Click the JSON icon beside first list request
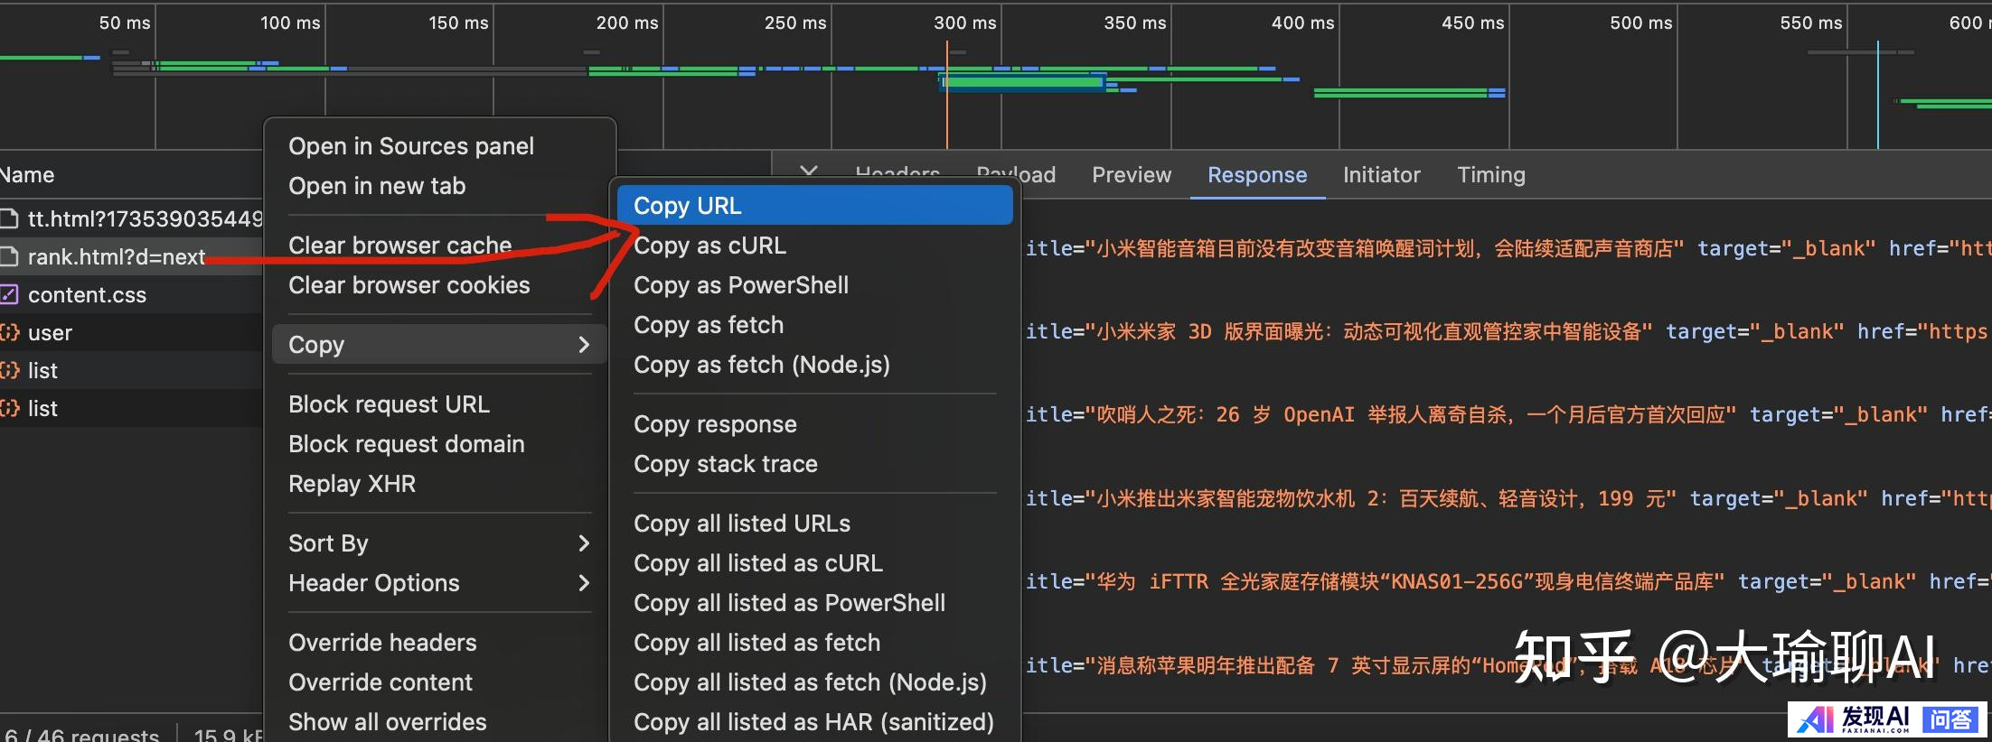 coord(9,370)
